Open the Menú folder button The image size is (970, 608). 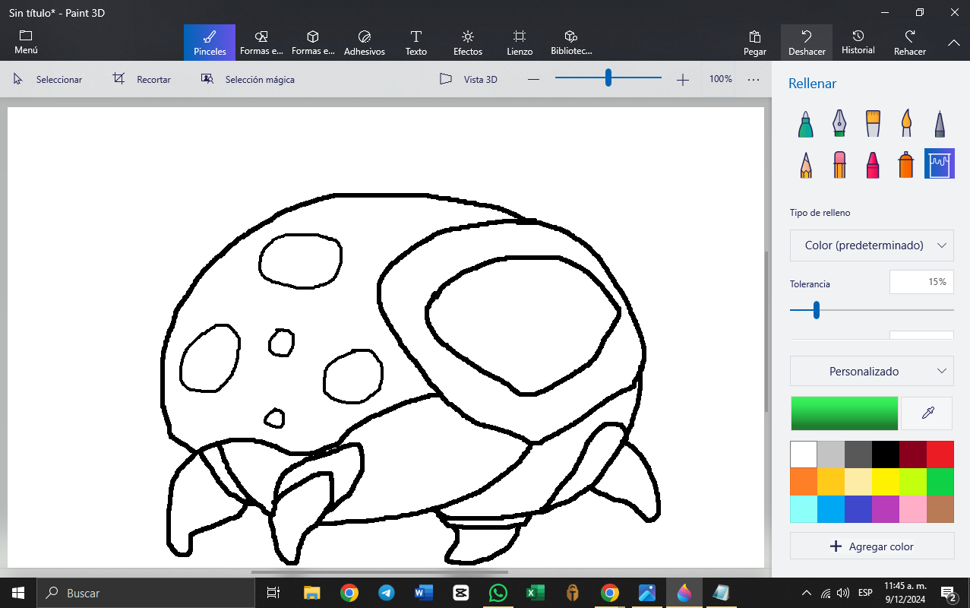26,43
